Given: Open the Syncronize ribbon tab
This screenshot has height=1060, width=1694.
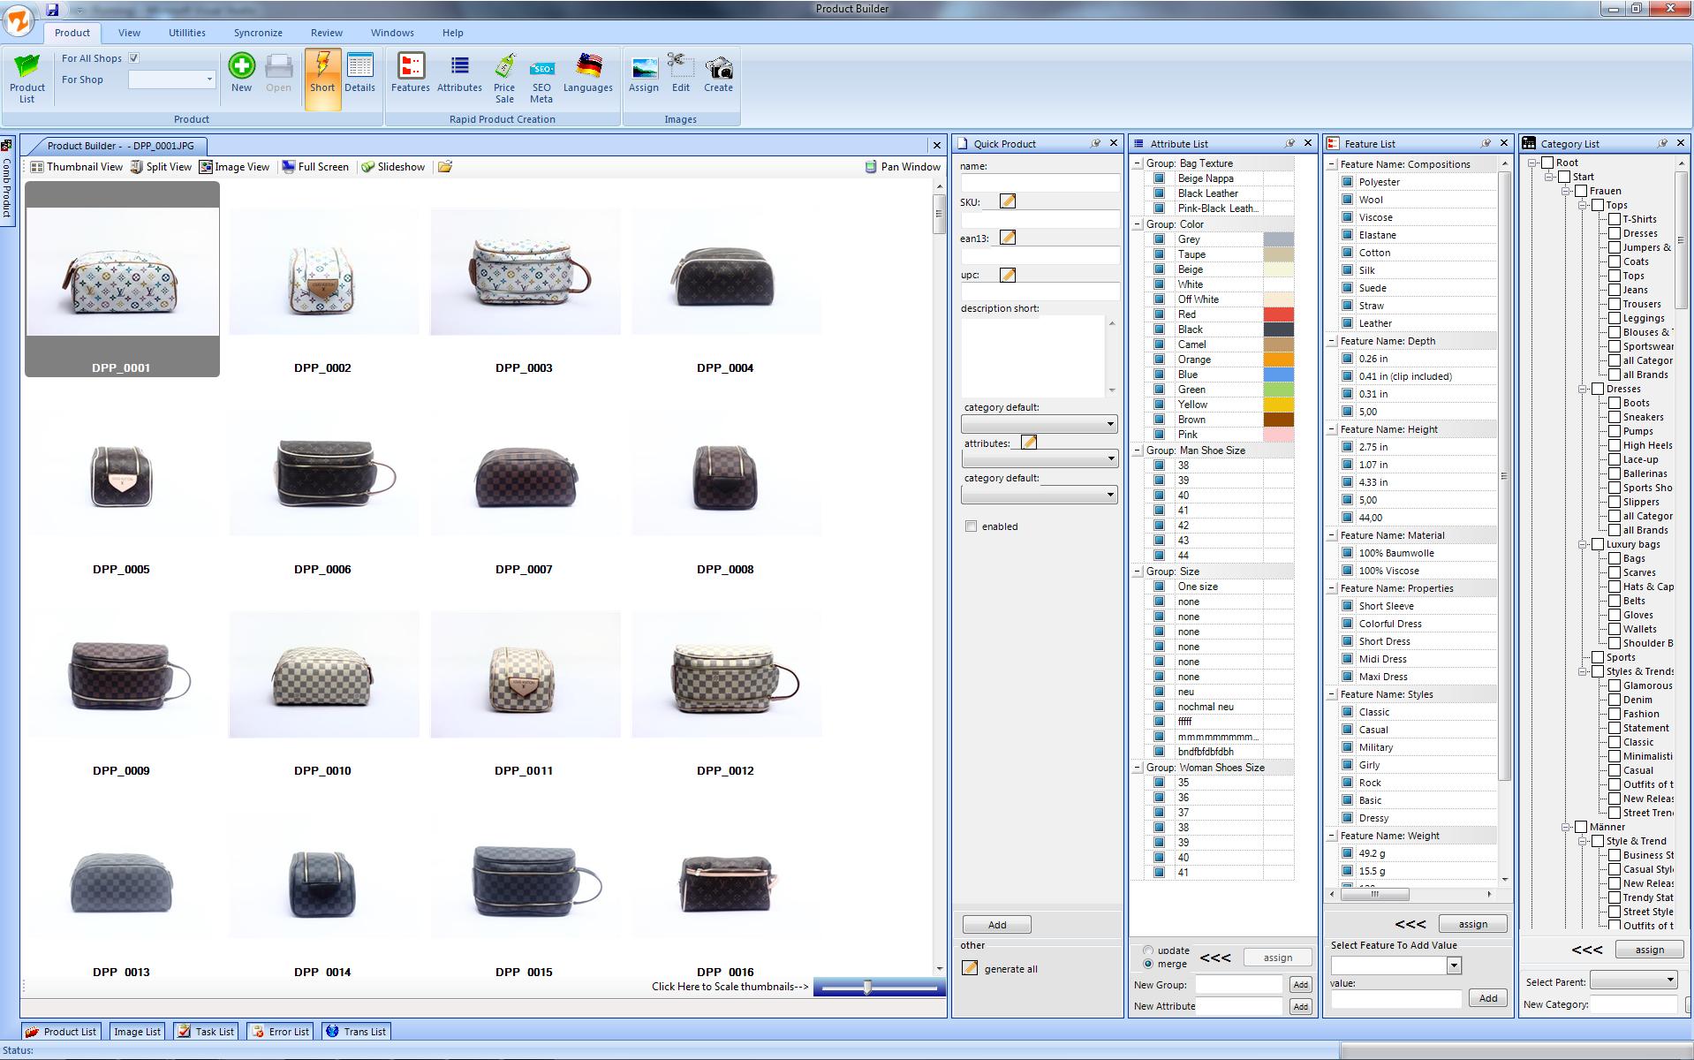Looking at the screenshot, I should click(x=258, y=33).
